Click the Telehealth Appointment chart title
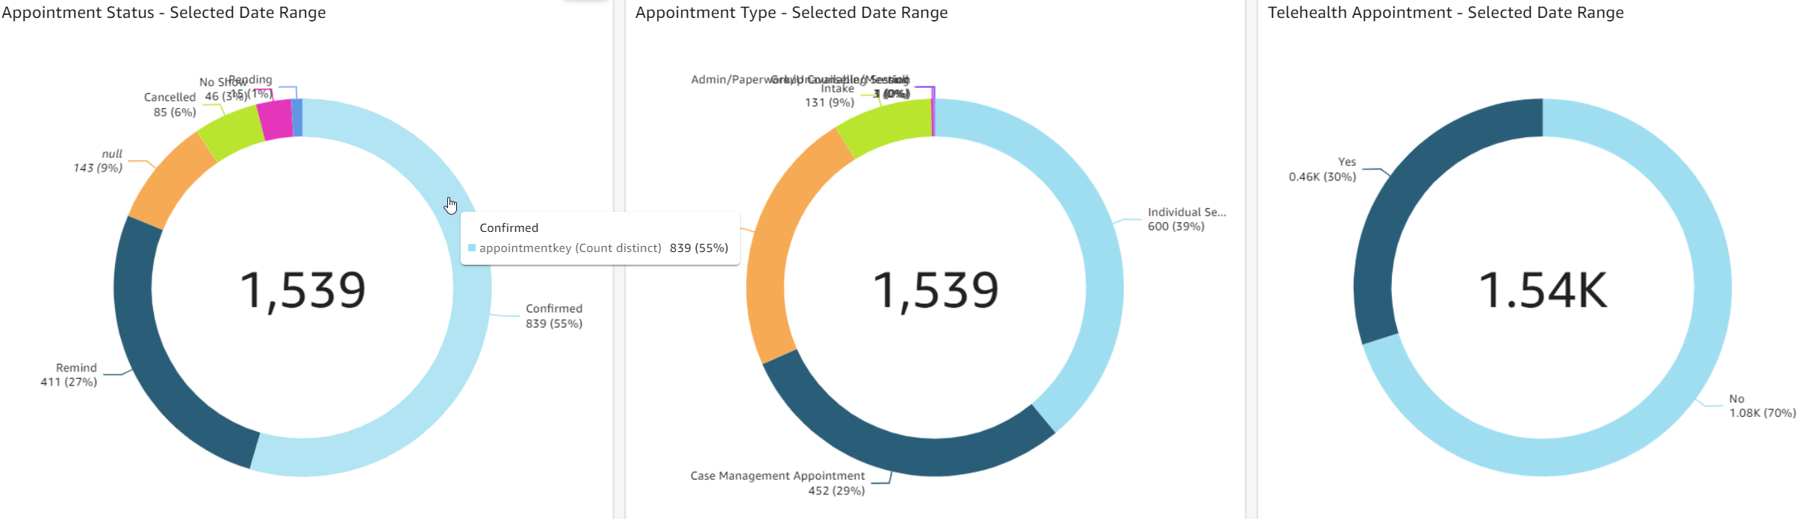 [x=1445, y=13]
